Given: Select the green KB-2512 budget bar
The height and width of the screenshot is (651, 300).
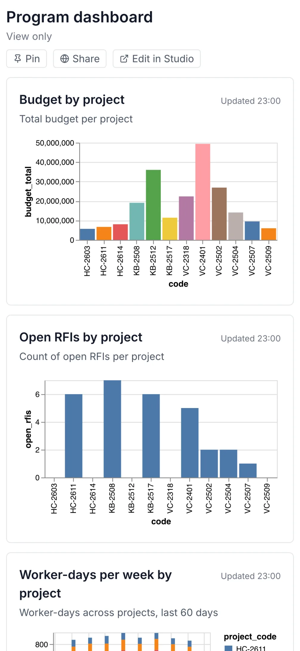Looking at the screenshot, I should pyautogui.click(x=153, y=205).
